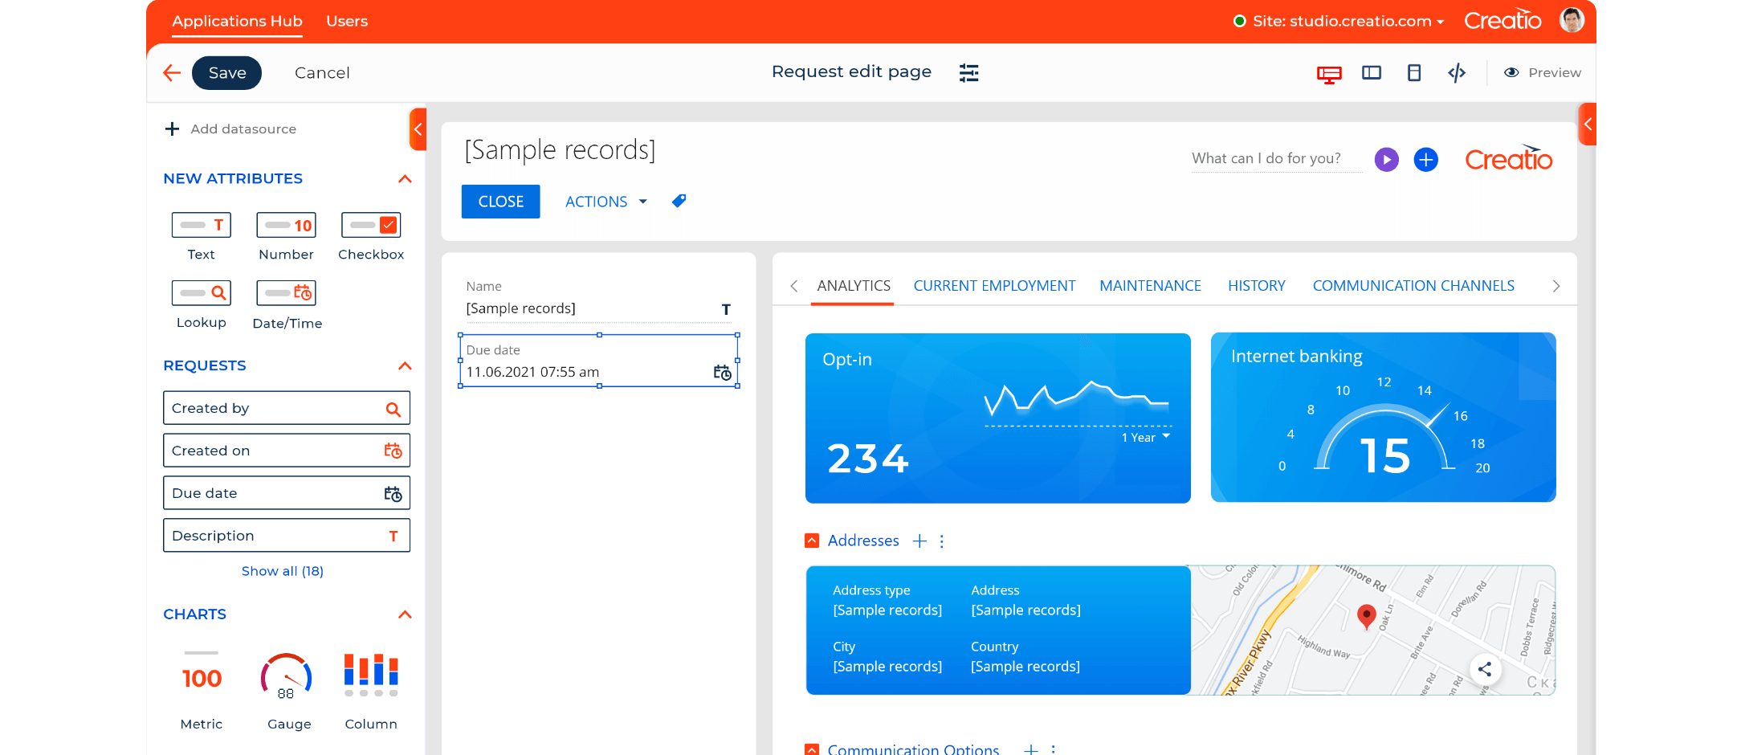The image size is (1741, 755).
Task: Open the Actions dropdown
Action: [x=605, y=202]
